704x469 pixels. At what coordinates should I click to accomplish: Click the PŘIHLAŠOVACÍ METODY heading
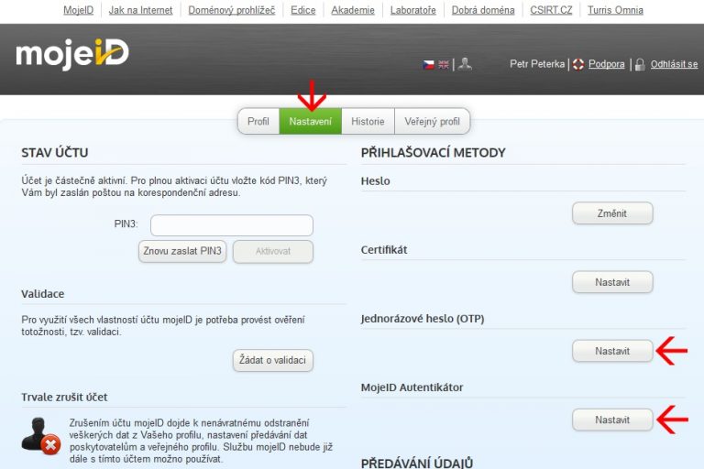[434, 153]
